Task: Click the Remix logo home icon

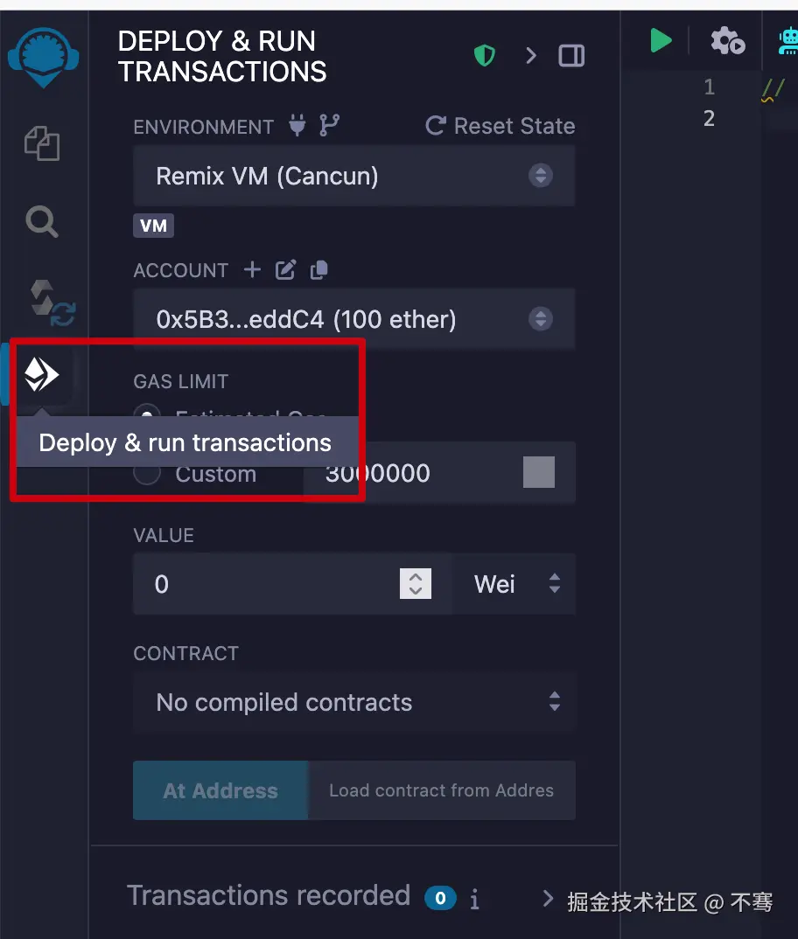Action: click(43, 58)
